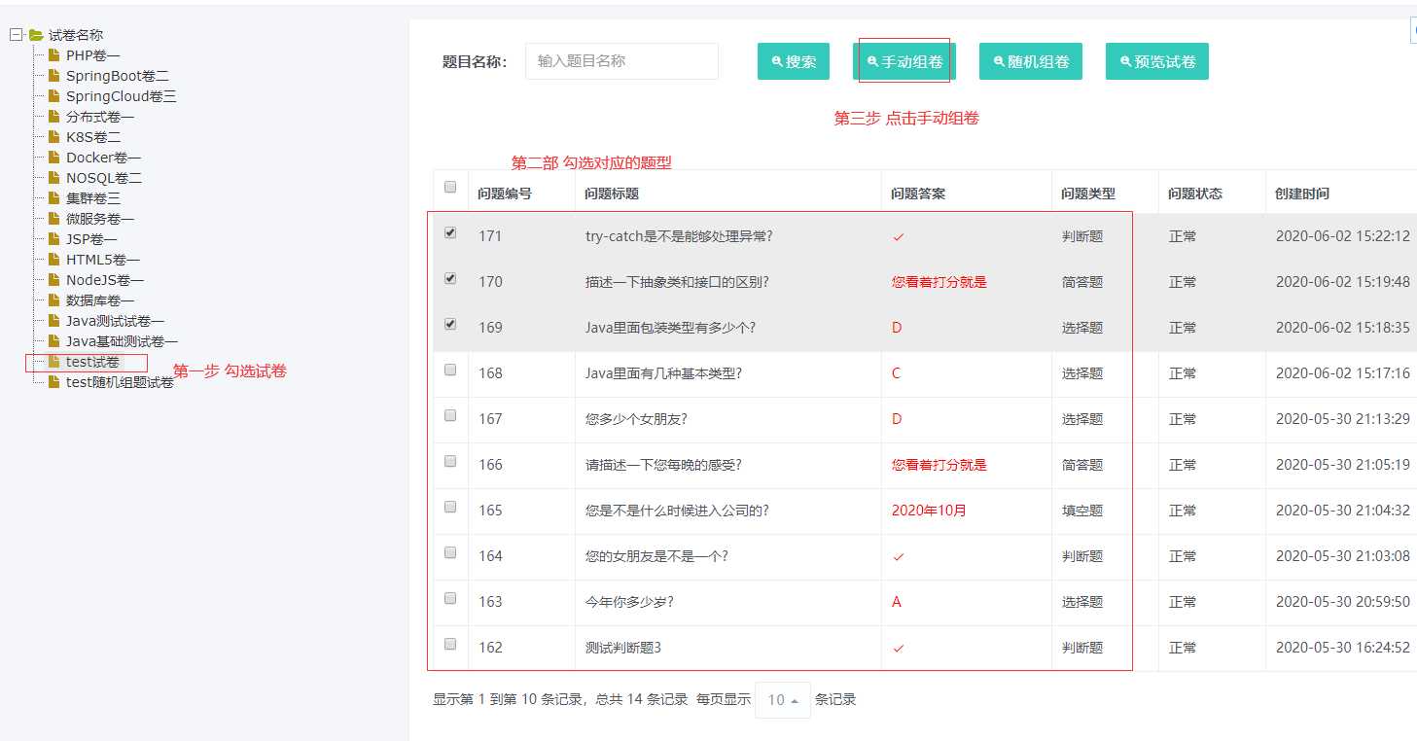Click file icon of Java测试试卷一
The width and height of the screenshot is (1417, 741).
point(54,321)
